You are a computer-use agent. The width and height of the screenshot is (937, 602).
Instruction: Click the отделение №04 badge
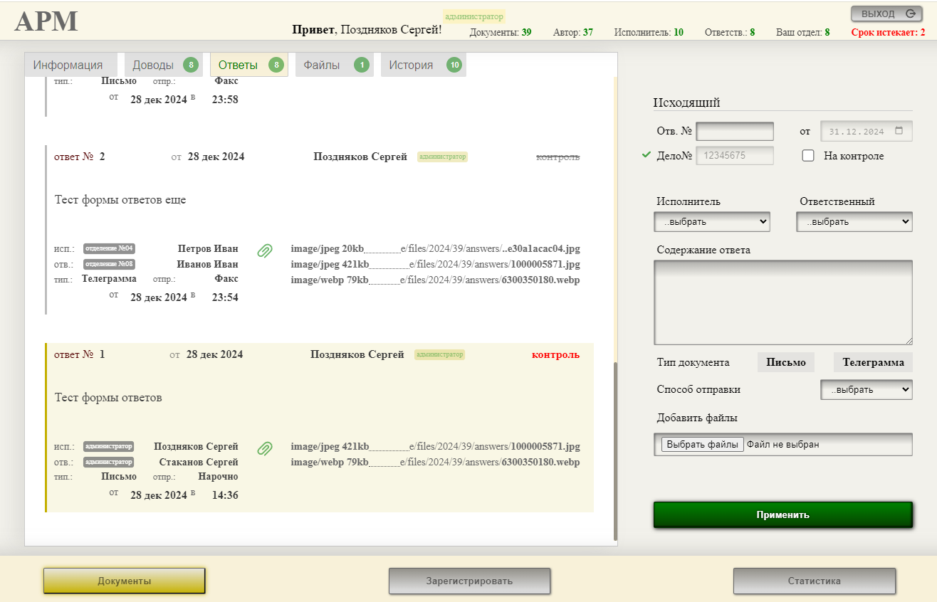pyautogui.click(x=109, y=248)
